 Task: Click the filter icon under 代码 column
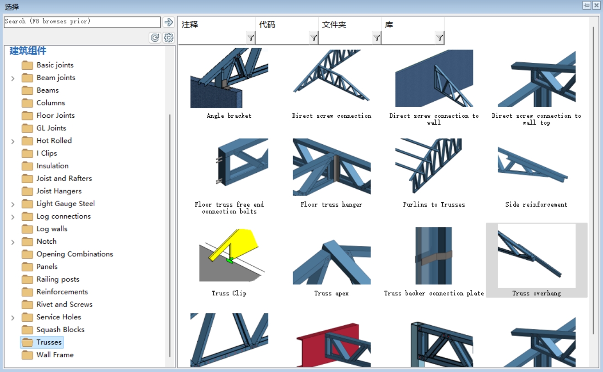click(314, 38)
